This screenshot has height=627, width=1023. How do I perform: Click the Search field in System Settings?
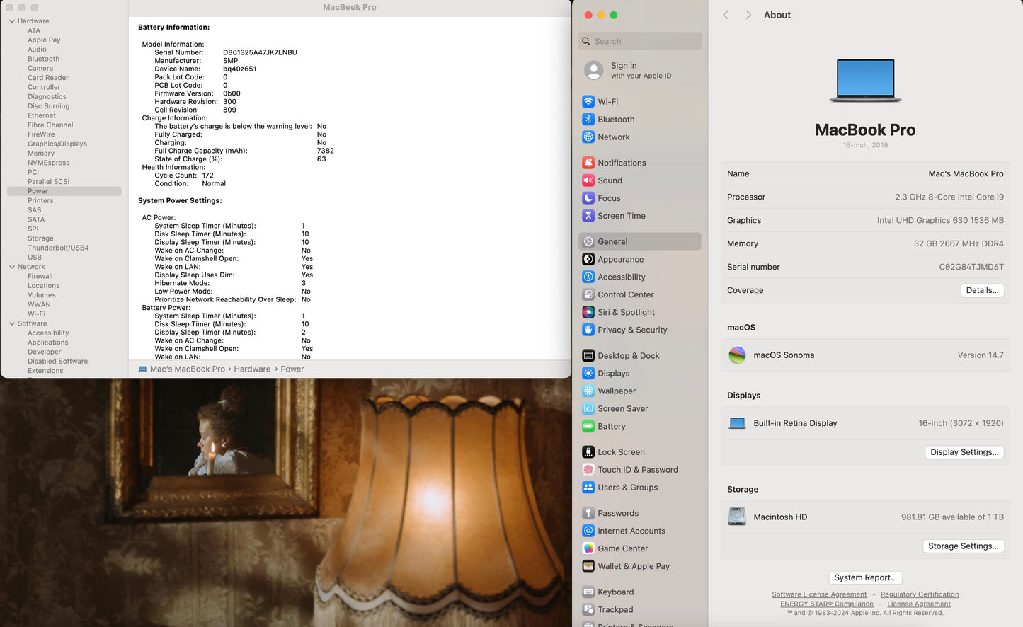pos(640,41)
